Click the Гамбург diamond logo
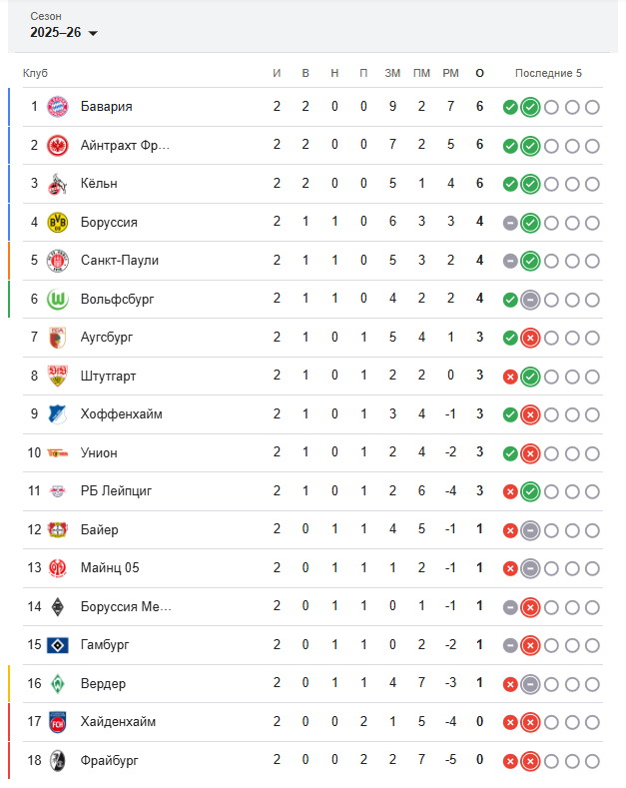626x788 pixels. click(57, 645)
